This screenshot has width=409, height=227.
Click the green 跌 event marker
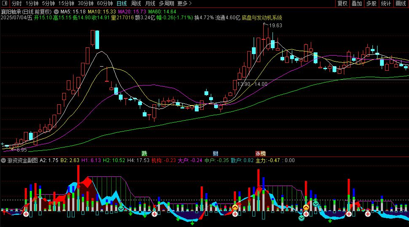point(144,153)
